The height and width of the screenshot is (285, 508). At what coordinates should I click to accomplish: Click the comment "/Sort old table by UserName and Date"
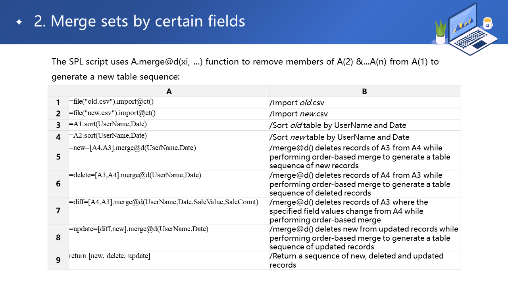[x=338, y=125]
